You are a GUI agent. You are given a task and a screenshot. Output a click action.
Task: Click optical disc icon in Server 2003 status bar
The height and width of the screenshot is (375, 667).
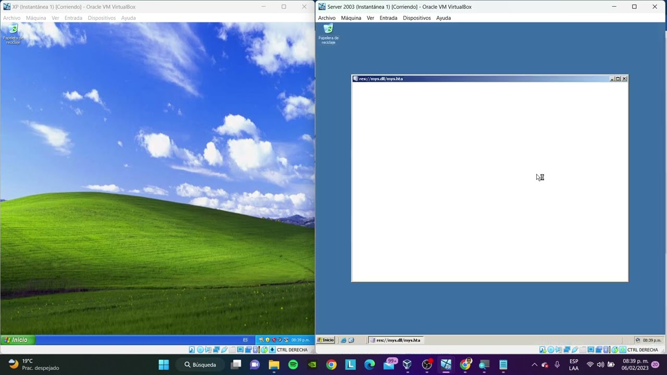click(x=551, y=350)
